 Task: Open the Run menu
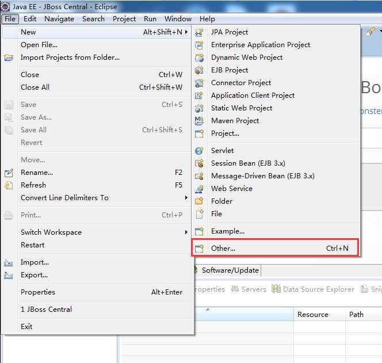[150, 19]
